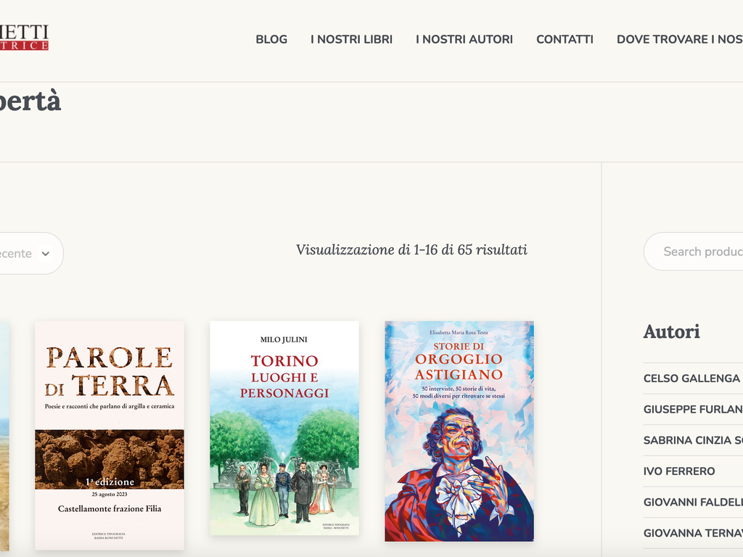Viewport: 743px width, 557px height.
Task: Open DOVE TROVARE I NOSTRI menu item
Action: 679,39
